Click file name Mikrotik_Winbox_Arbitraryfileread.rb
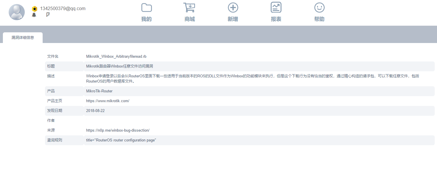 pos(116,57)
